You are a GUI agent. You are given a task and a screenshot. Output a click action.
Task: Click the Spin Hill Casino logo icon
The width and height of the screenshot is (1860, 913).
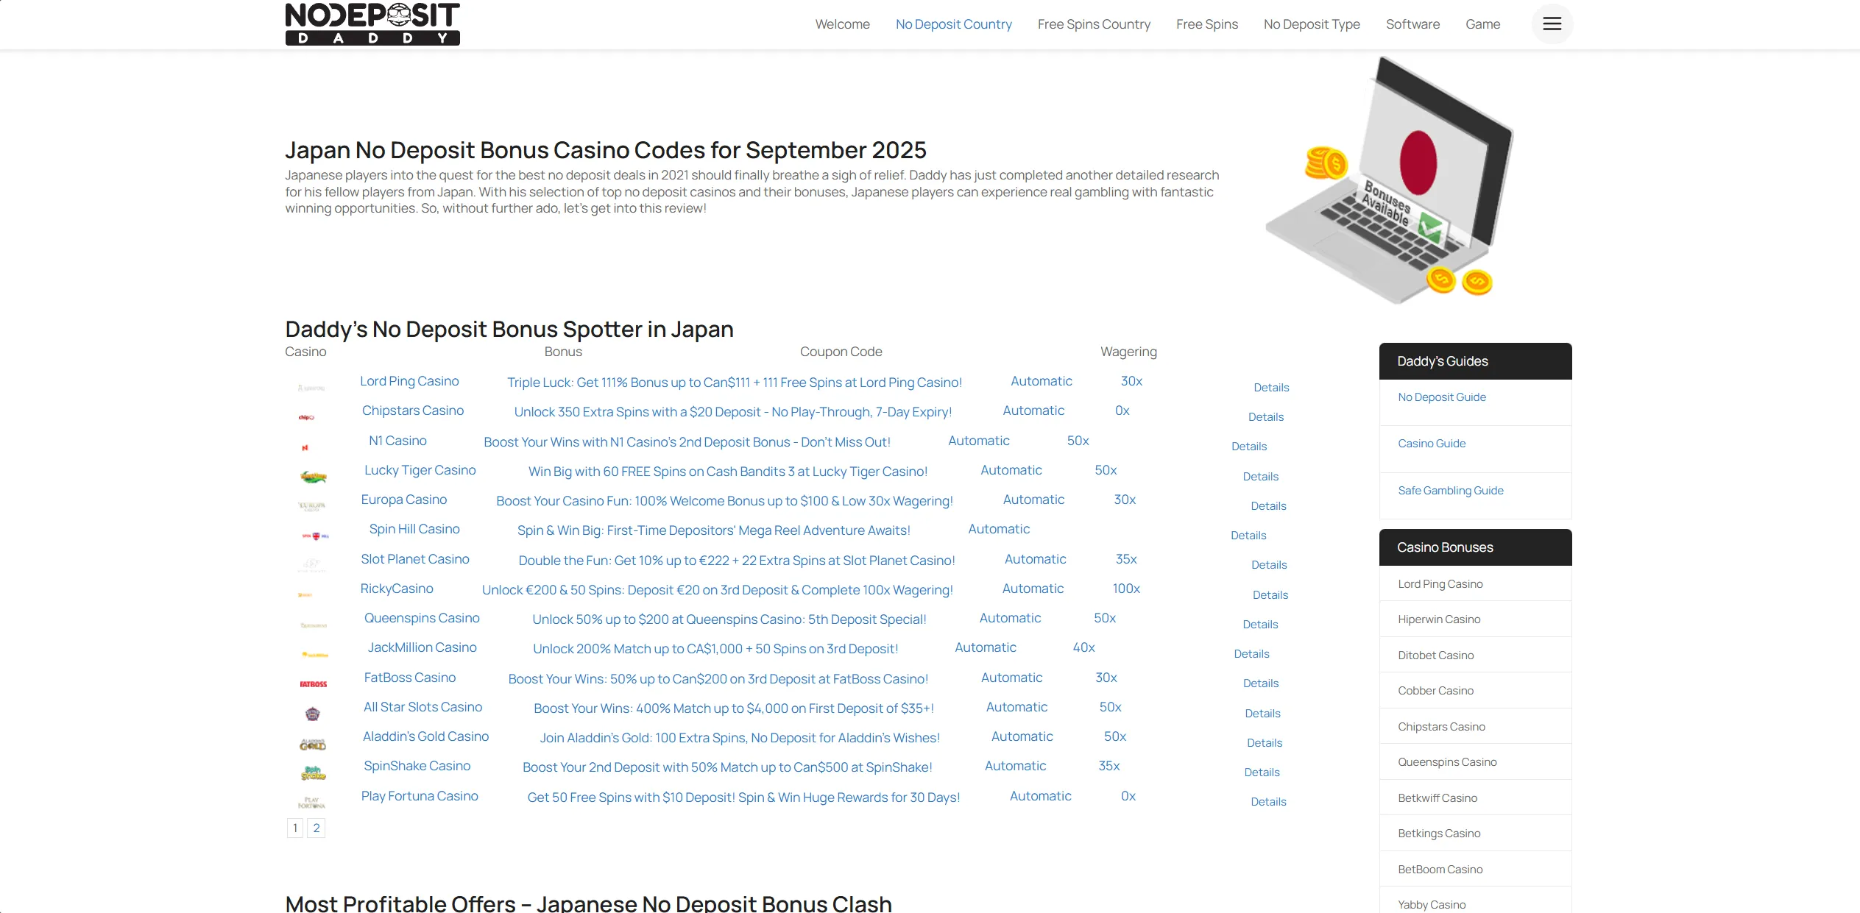(315, 536)
